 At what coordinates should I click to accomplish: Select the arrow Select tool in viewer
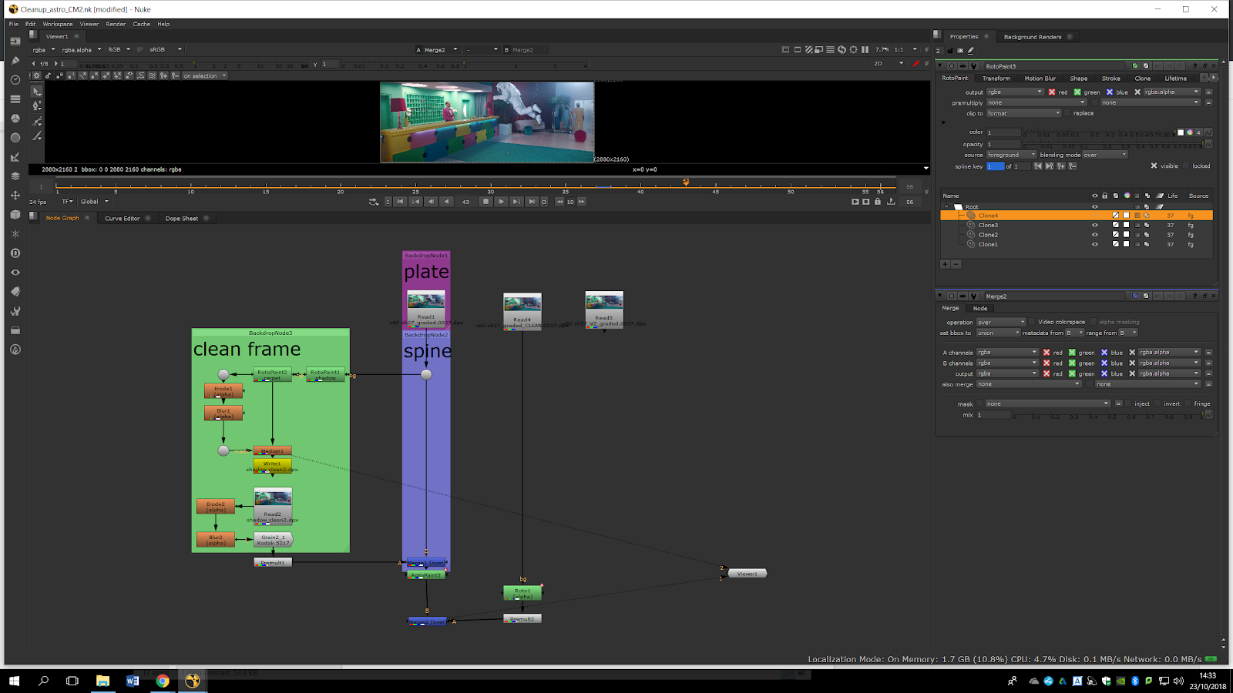pos(36,91)
